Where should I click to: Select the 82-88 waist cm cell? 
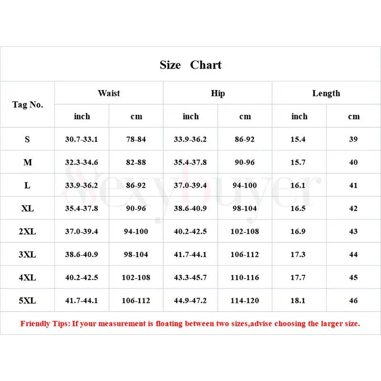click(136, 162)
